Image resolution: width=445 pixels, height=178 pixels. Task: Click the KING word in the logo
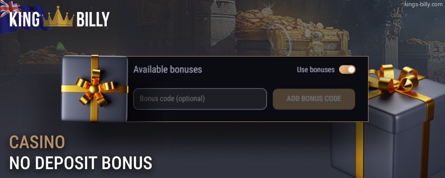pos(25,20)
